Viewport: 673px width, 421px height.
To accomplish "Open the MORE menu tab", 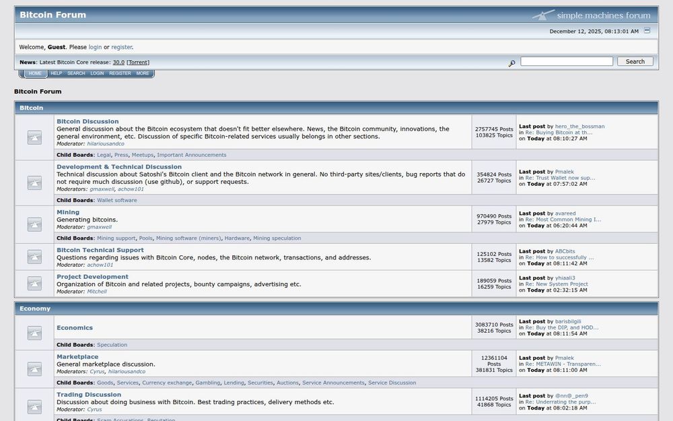I will click(x=143, y=73).
